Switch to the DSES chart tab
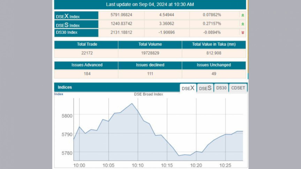The image size is (301, 169). click(205, 88)
